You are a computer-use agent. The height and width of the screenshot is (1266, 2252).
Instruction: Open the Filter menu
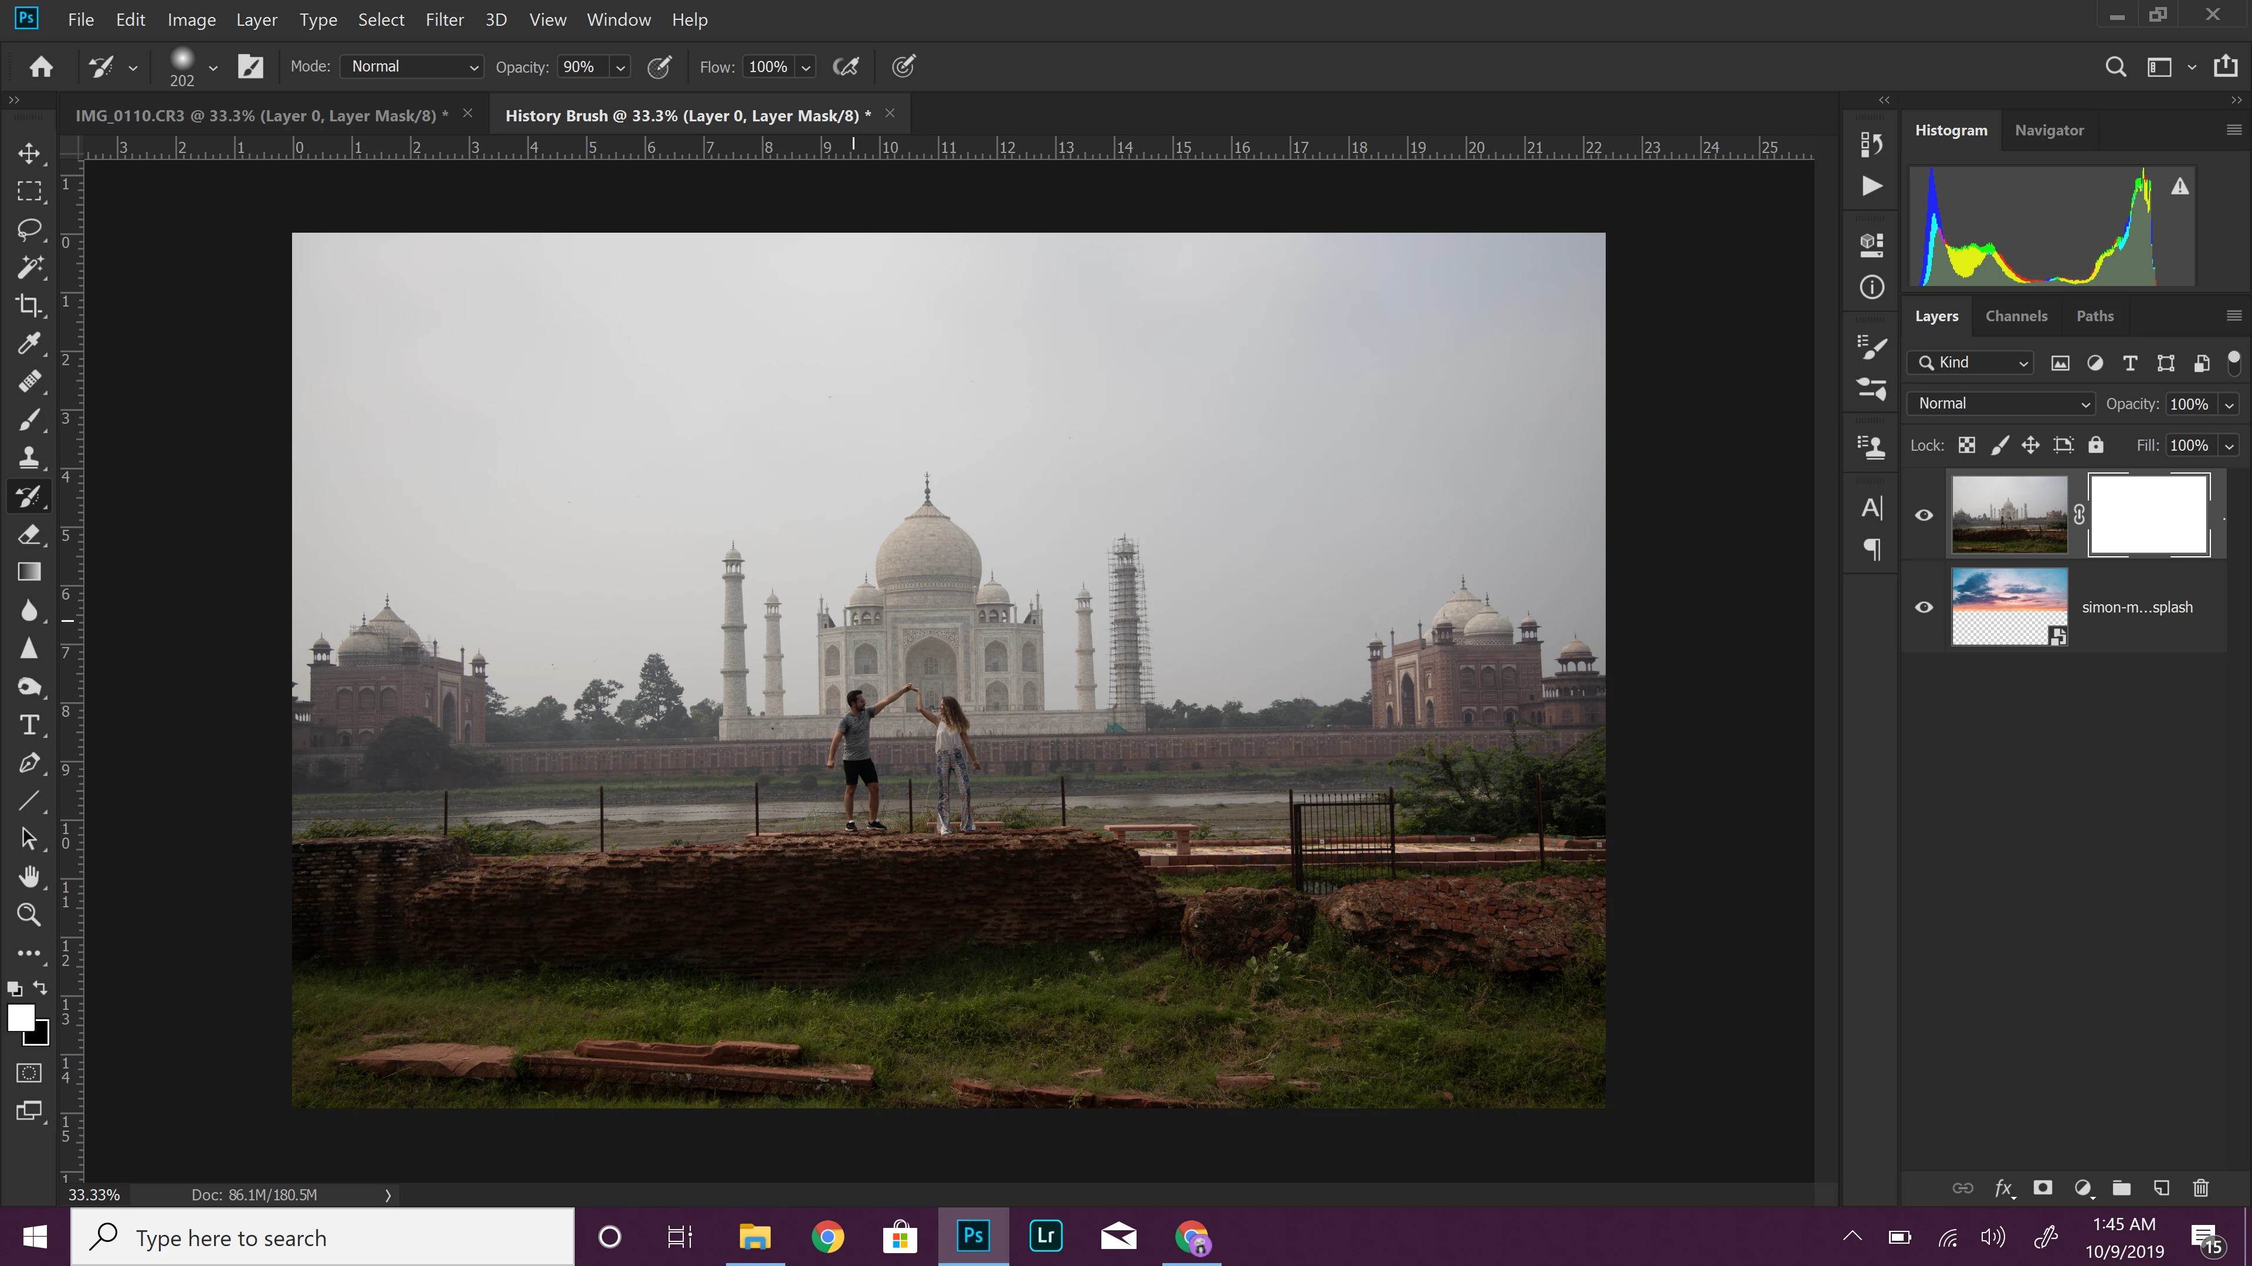pos(444,19)
